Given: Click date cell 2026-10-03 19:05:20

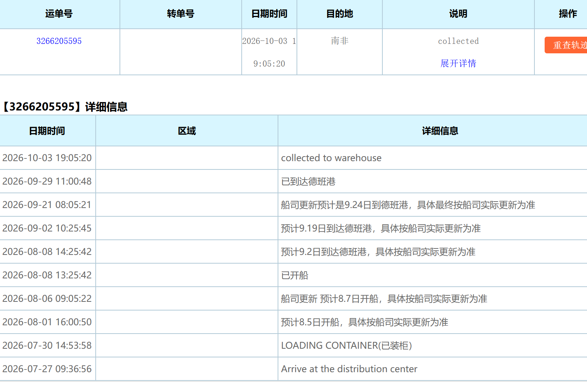Looking at the screenshot, I should [x=47, y=158].
